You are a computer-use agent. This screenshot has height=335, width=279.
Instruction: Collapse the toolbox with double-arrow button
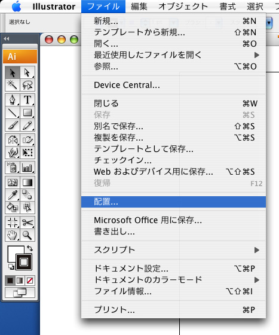tap(7, 39)
